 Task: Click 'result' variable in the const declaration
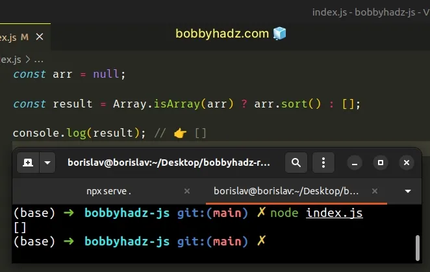pyautogui.click(x=73, y=104)
